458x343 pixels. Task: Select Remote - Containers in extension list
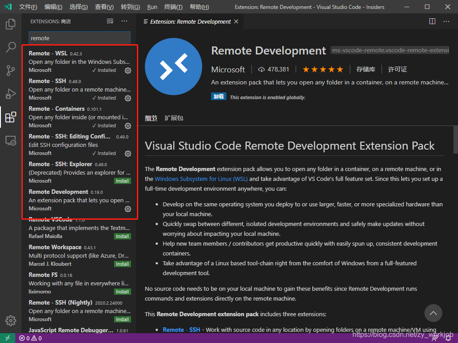coord(80,117)
